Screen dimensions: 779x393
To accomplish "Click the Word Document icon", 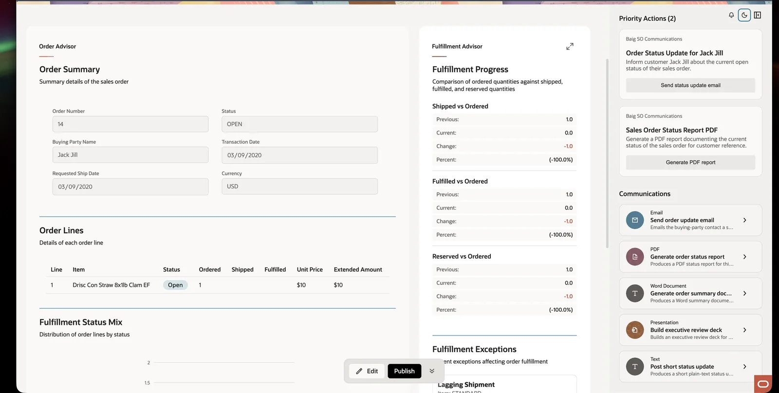I will 635,293.
